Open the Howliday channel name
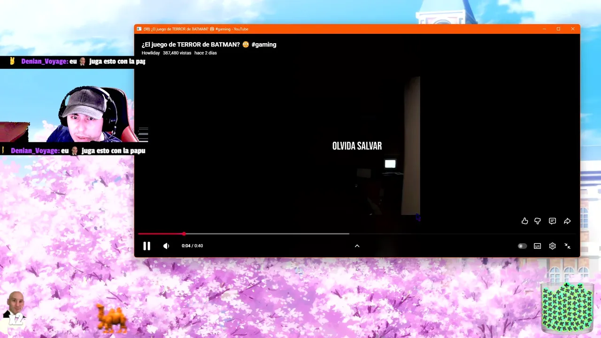 pyautogui.click(x=151, y=53)
